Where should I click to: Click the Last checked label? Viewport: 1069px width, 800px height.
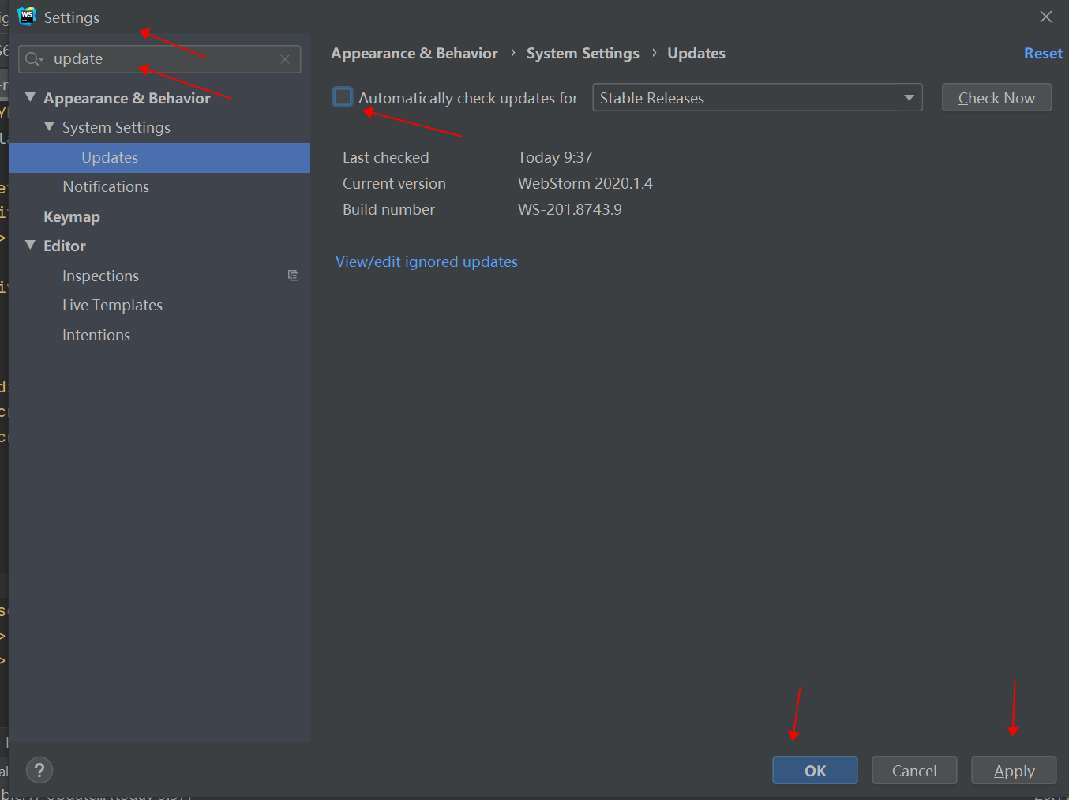click(386, 157)
